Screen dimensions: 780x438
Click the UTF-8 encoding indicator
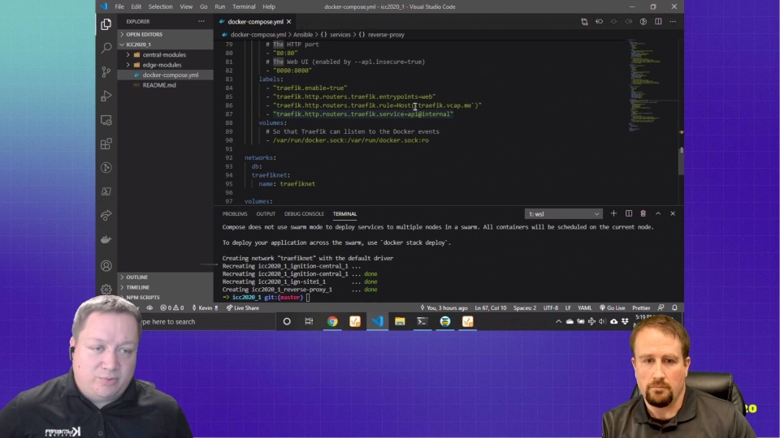tap(551, 308)
